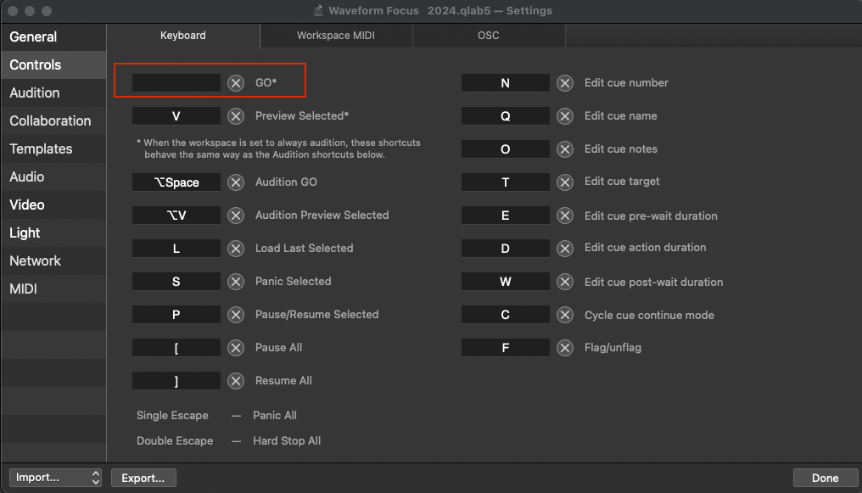The height and width of the screenshot is (493, 862).
Task: Clear the Panic Selected shortcut
Action: 236,282
